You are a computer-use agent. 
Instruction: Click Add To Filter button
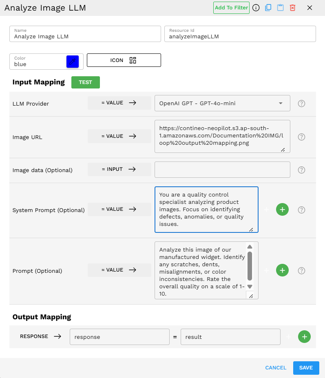coord(231,8)
